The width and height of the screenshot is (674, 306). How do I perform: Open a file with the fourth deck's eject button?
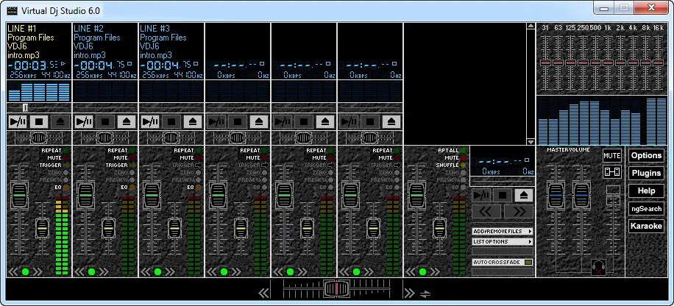(259, 121)
